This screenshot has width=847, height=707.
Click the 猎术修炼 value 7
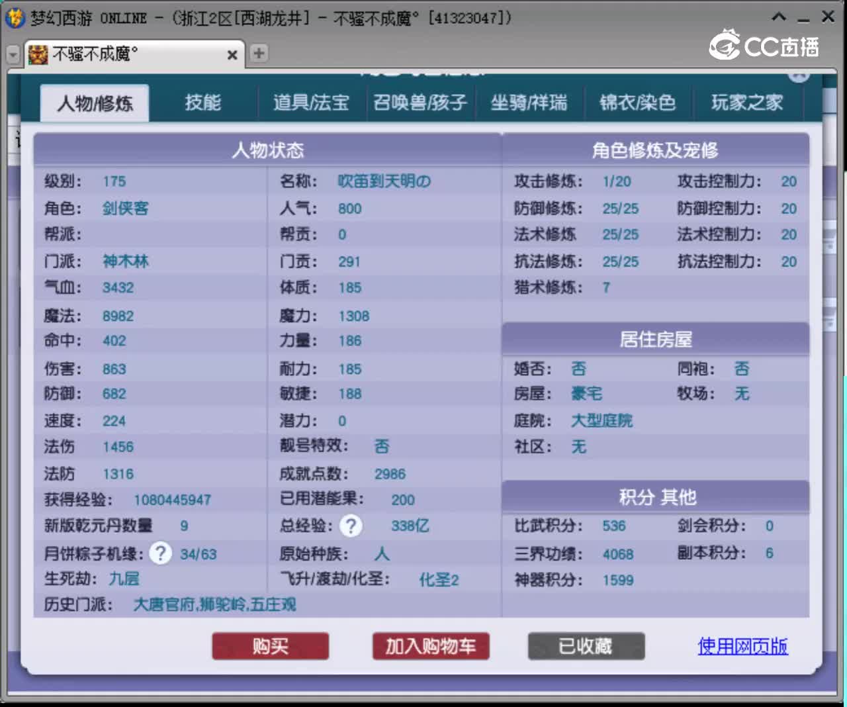click(606, 287)
